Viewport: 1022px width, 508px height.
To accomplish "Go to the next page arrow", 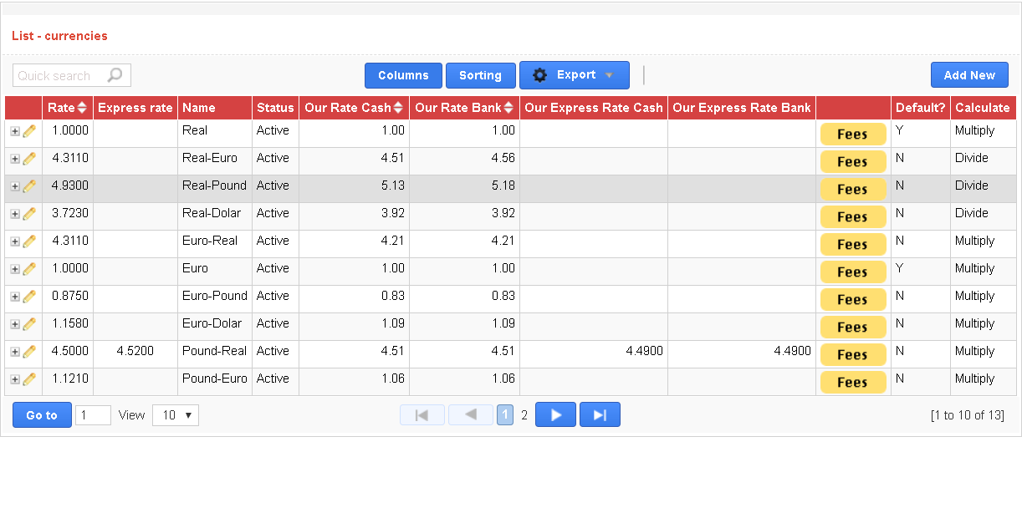I will point(555,415).
